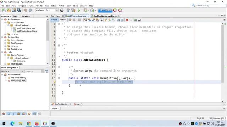Click the New File toolbar icon

4,10
